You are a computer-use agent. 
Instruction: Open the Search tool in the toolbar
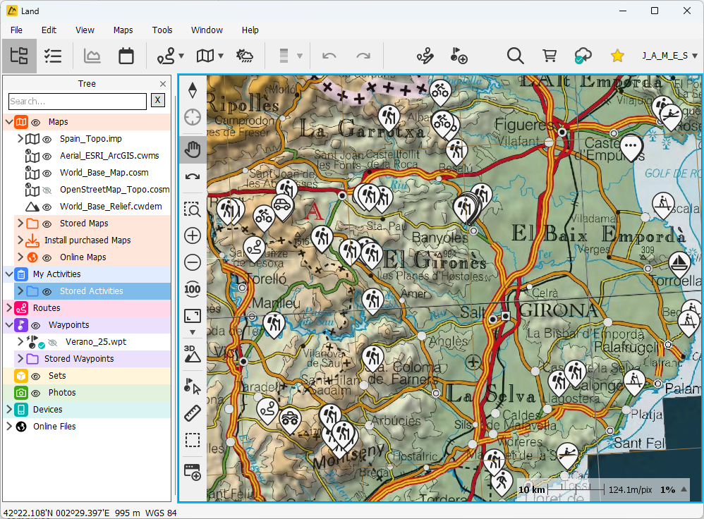[x=515, y=56]
